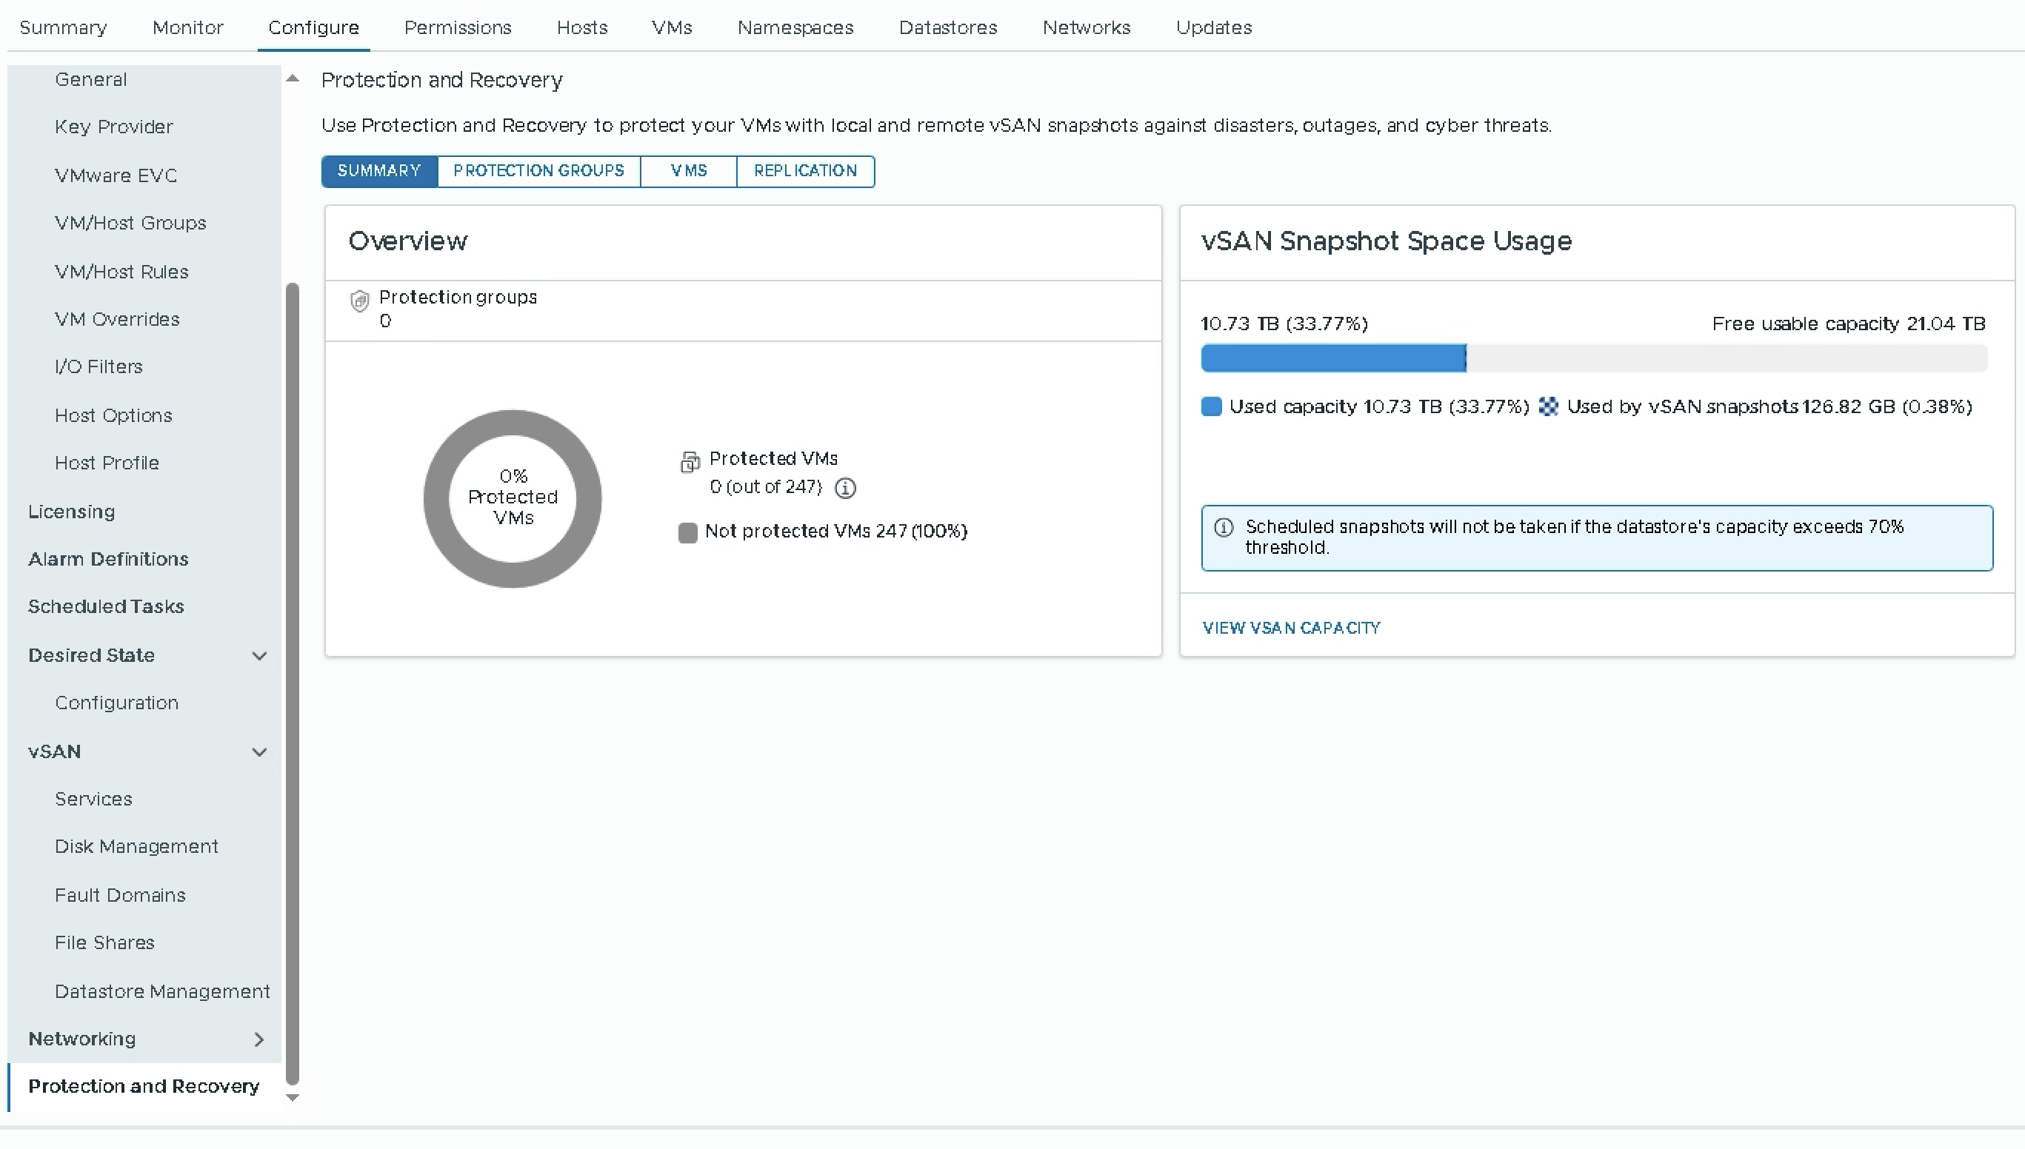Select VM/Host Rules
The image size is (2025, 1149).
(121, 272)
